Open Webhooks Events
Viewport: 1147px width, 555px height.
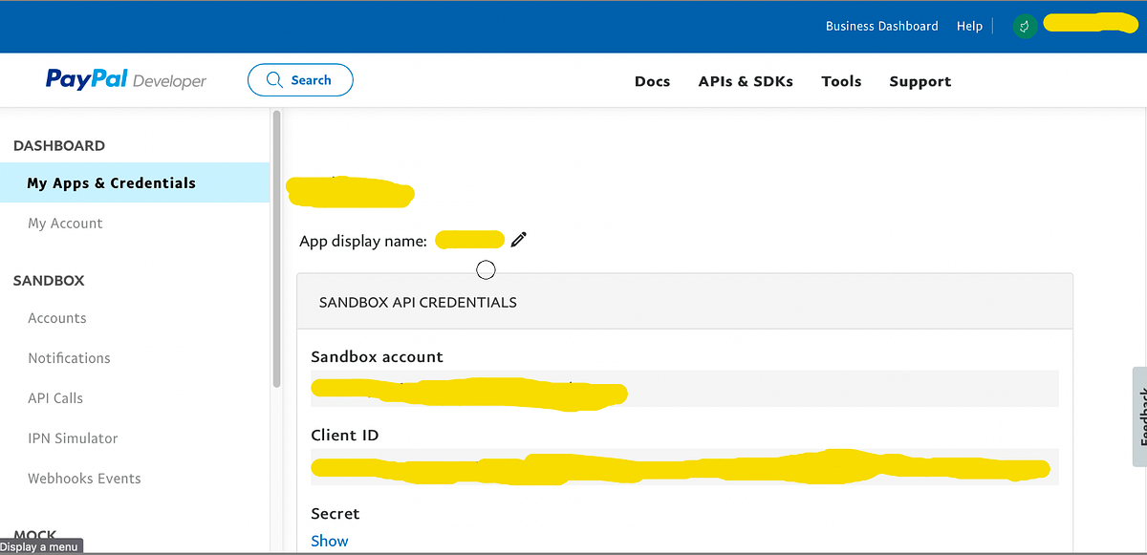click(x=84, y=478)
